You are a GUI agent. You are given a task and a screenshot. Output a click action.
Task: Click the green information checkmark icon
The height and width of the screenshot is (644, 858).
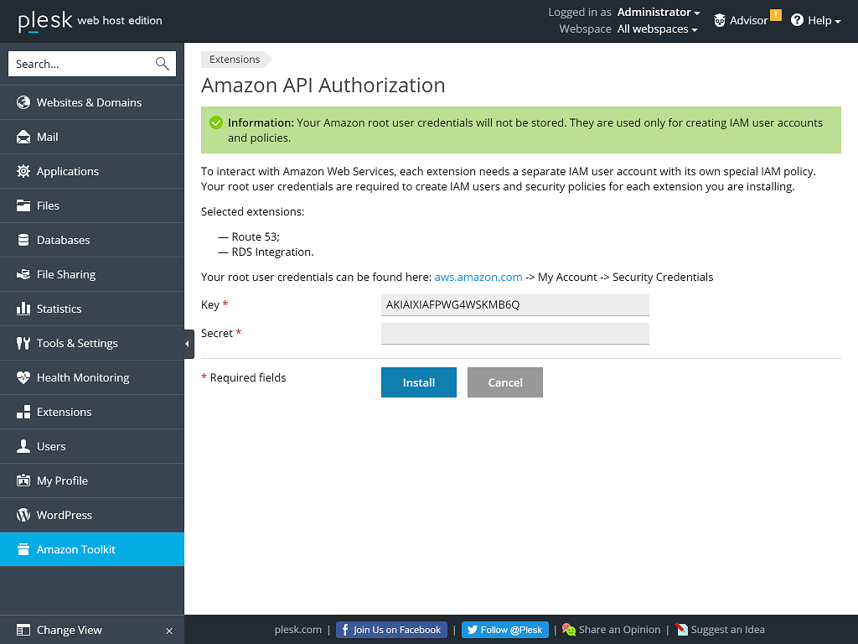216,122
